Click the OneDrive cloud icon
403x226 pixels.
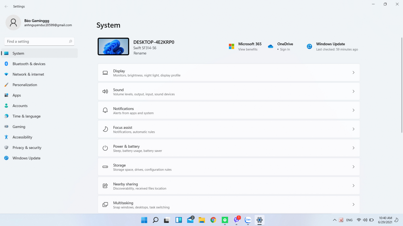(x=271, y=46)
